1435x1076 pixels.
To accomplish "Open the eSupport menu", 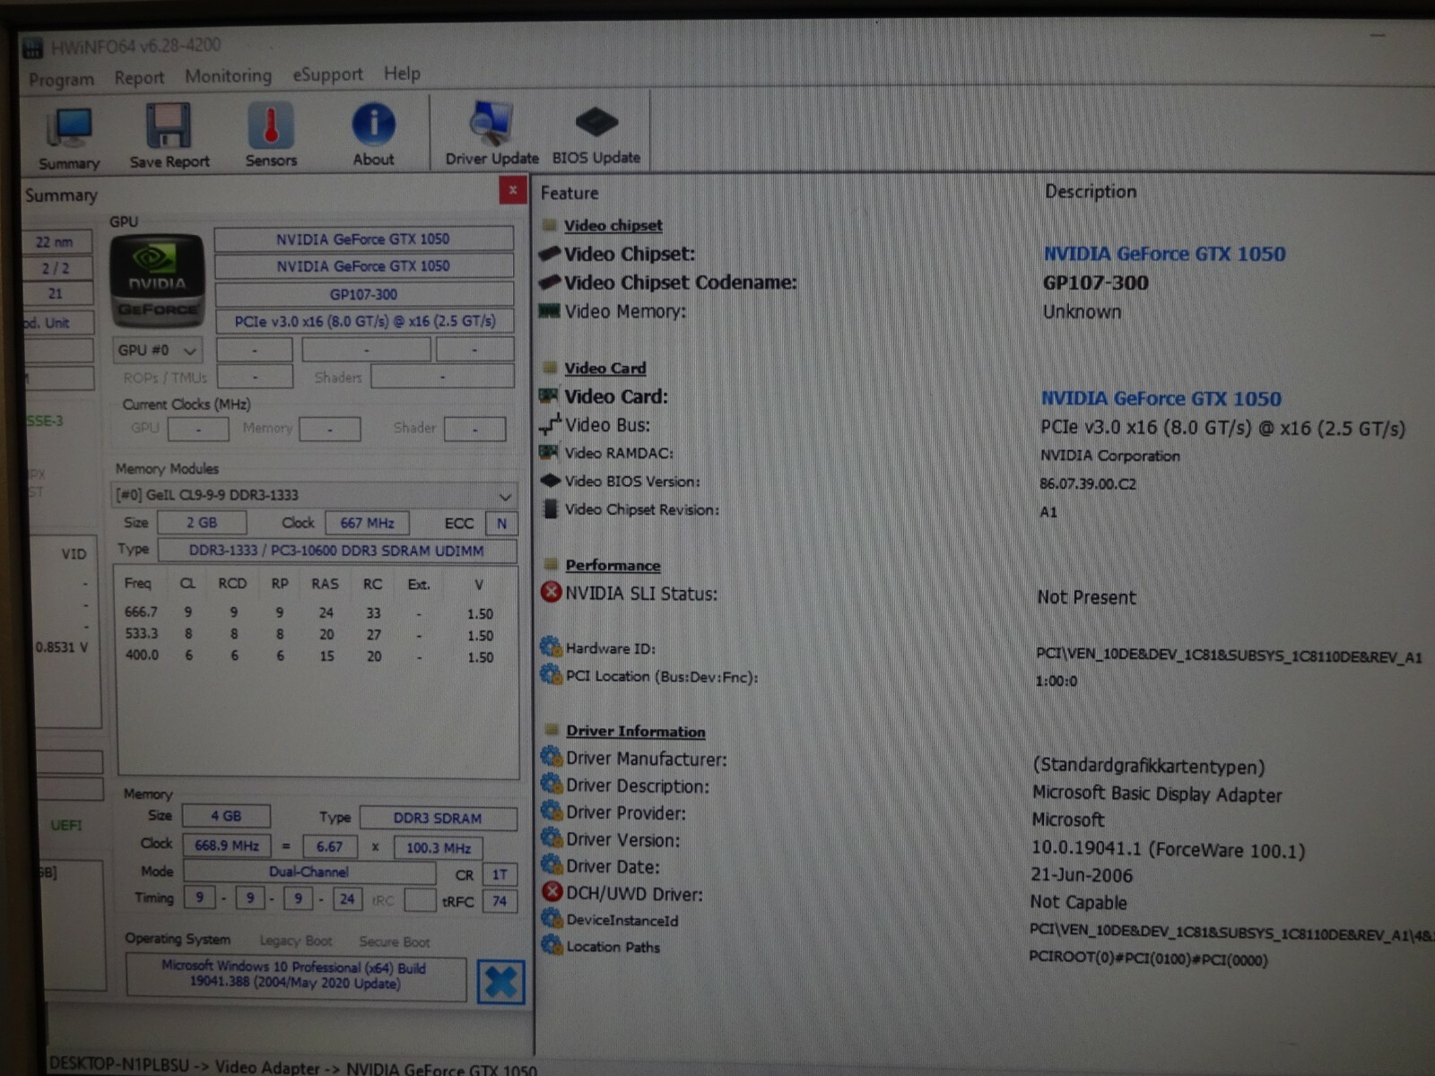I will pos(327,74).
